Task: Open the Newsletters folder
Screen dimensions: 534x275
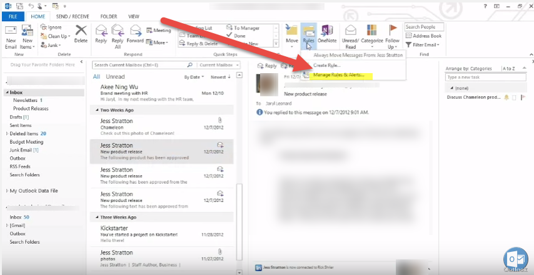Action: pos(25,101)
